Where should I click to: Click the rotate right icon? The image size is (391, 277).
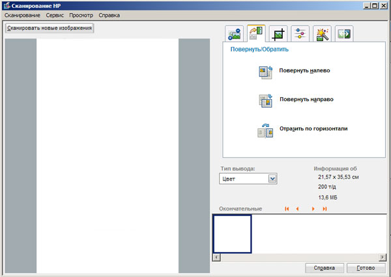[x=265, y=100]
